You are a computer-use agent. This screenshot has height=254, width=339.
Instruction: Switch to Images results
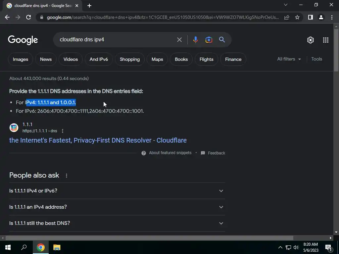(x=21, y=59)
